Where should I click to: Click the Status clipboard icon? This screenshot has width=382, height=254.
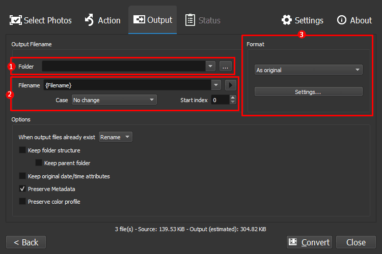(x=190, y=20)
